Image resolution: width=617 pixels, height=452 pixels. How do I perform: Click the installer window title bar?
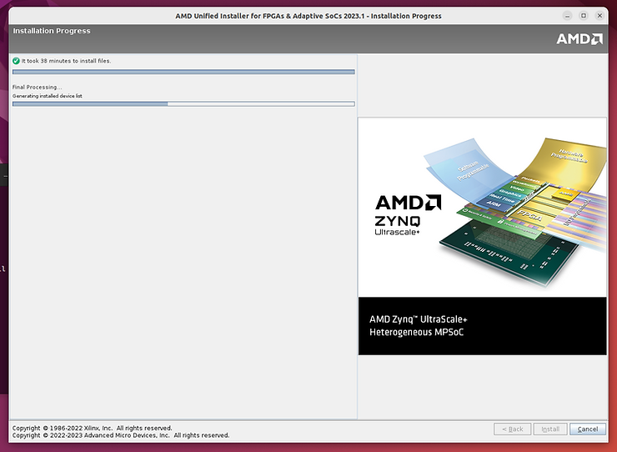pos(308,15)
